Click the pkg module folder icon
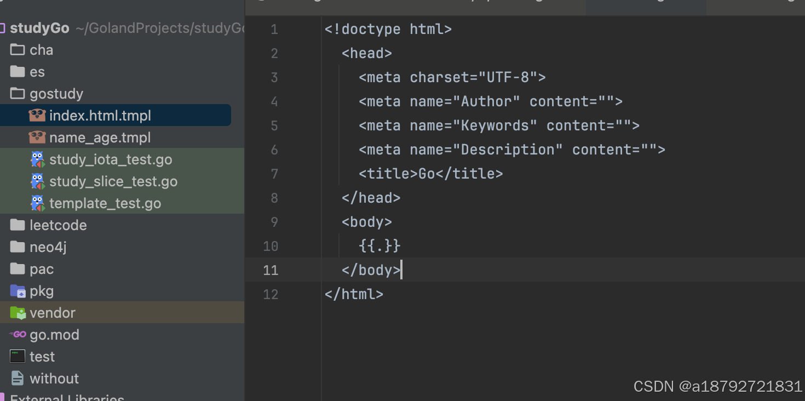 click(18, 291)
